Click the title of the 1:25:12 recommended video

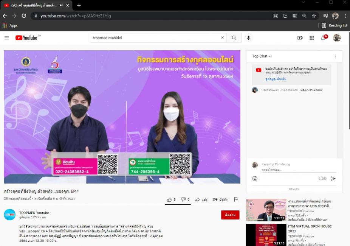[310, 204]
